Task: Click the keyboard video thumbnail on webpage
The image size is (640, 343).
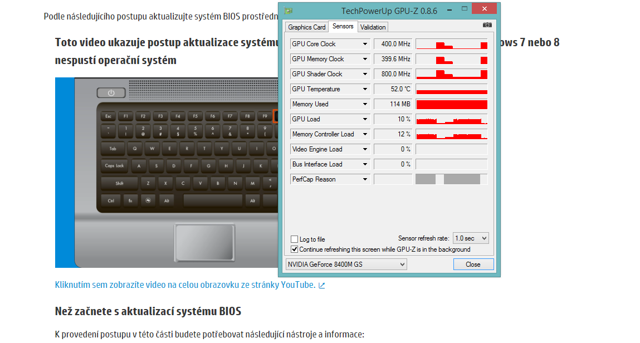Action: (167, 173)
